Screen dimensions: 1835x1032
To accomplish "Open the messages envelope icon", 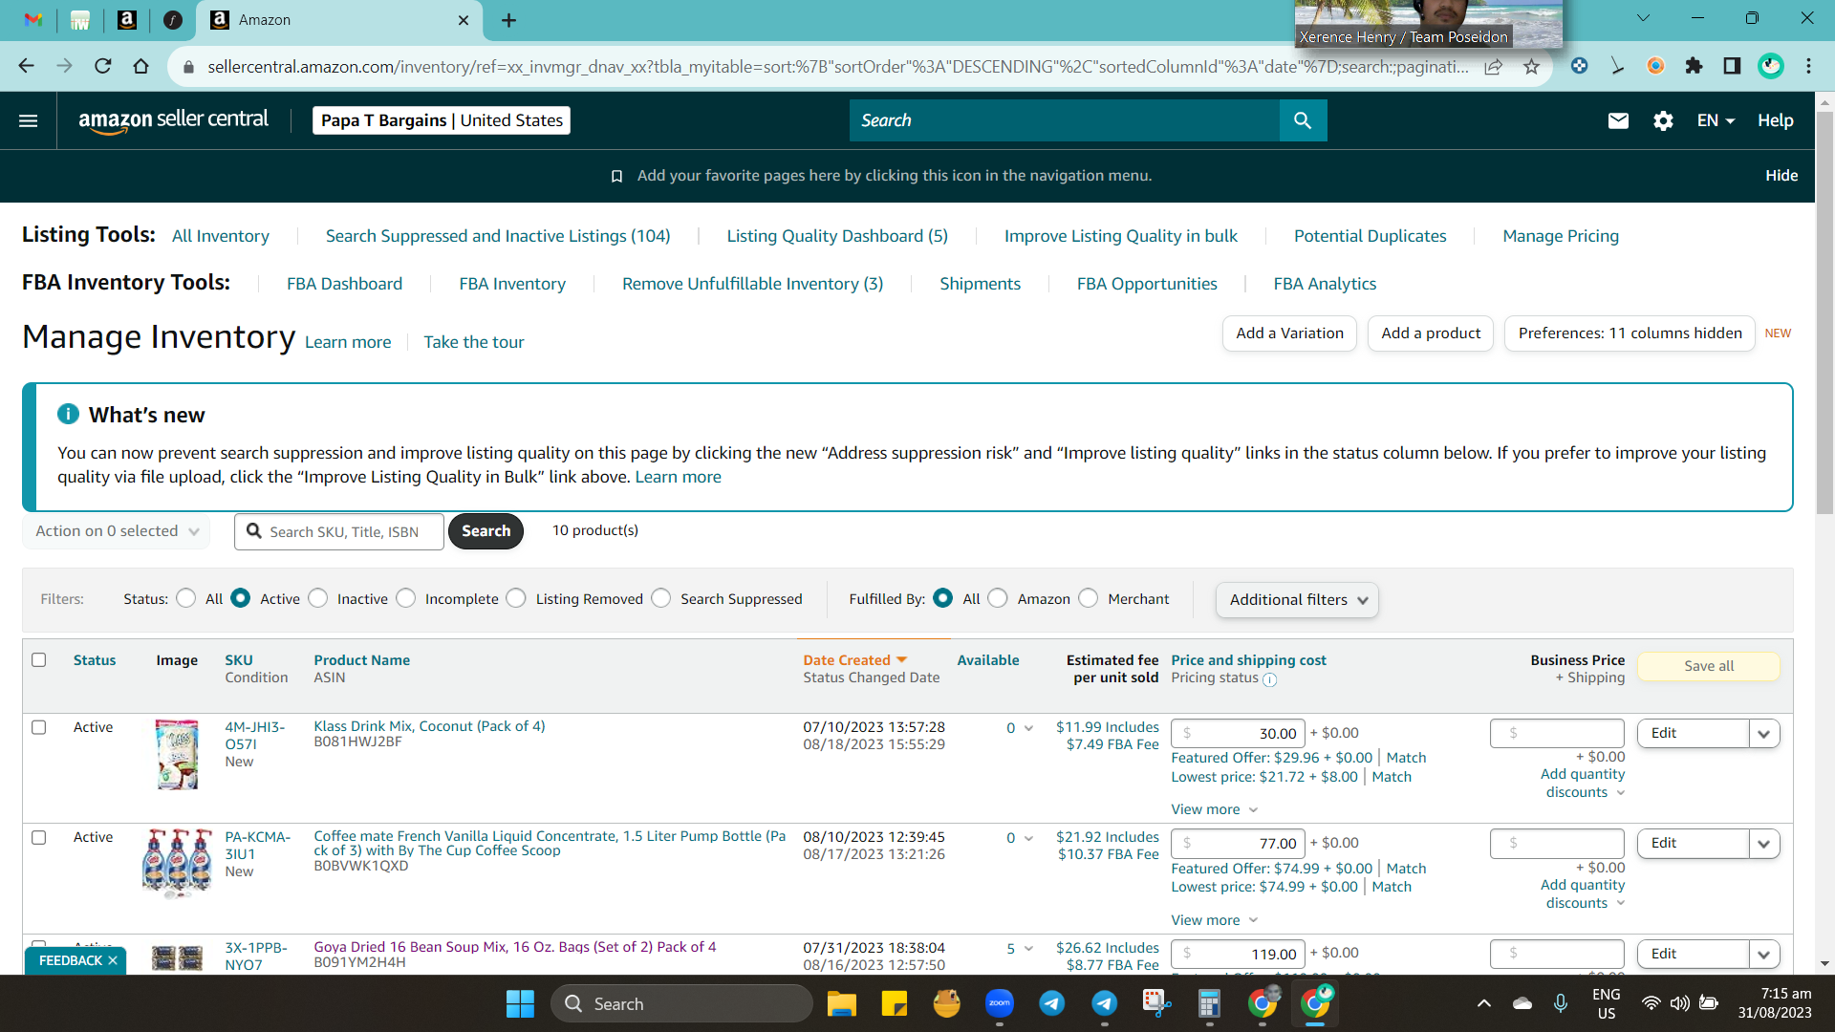I will [1618, 120].
